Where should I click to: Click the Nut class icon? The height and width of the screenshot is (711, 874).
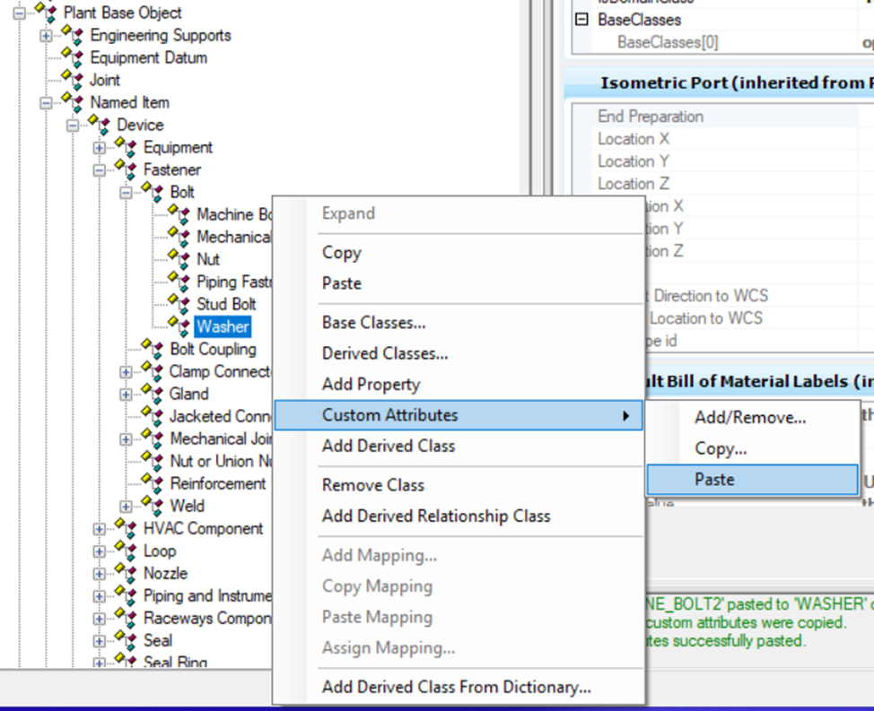pyautogui.click(x=179, y=259)
